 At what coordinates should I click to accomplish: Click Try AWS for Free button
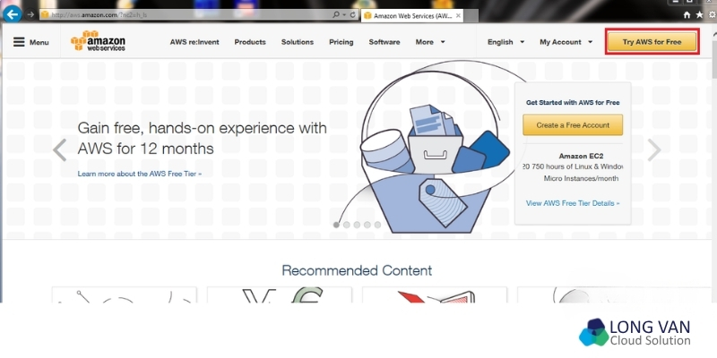pyautogui.click(x=652, y=42)
